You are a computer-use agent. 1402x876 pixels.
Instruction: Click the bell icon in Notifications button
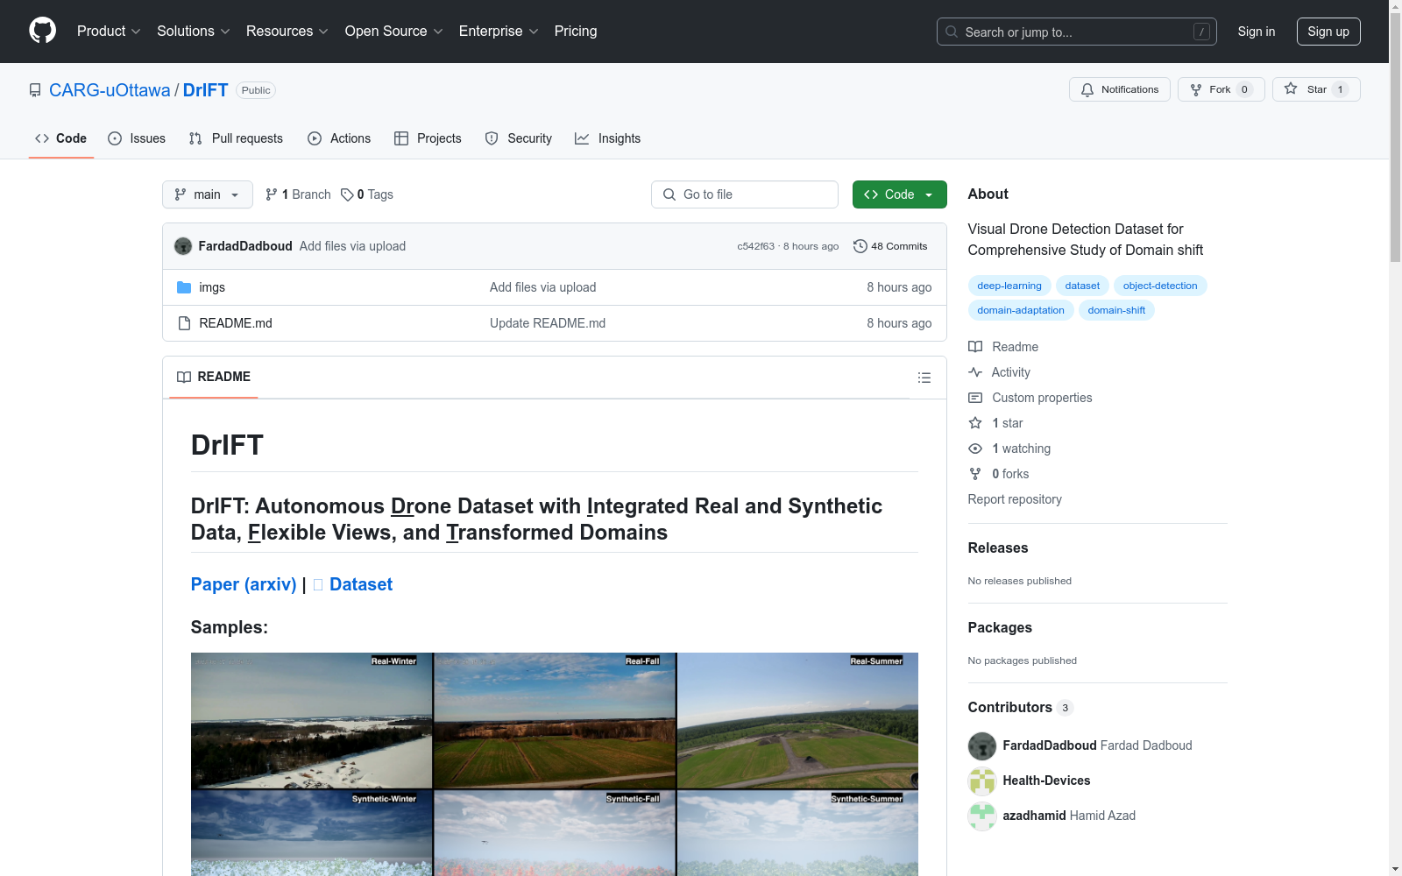pos(1087,89)
